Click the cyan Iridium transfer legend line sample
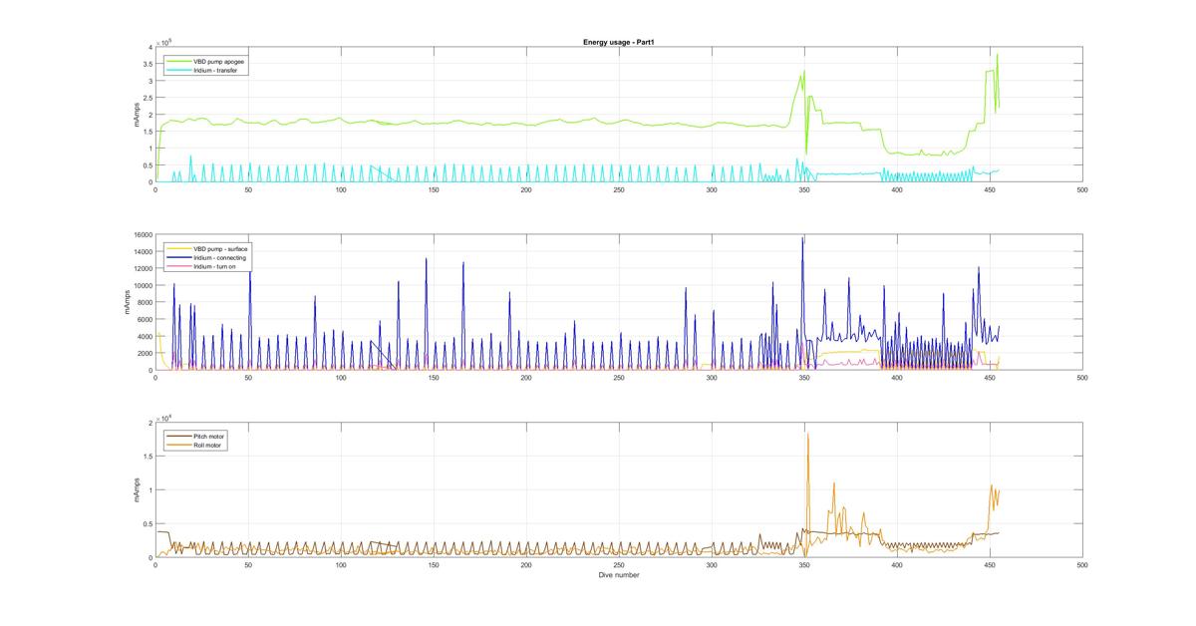Screen dimensions: 1196x626 177,71
